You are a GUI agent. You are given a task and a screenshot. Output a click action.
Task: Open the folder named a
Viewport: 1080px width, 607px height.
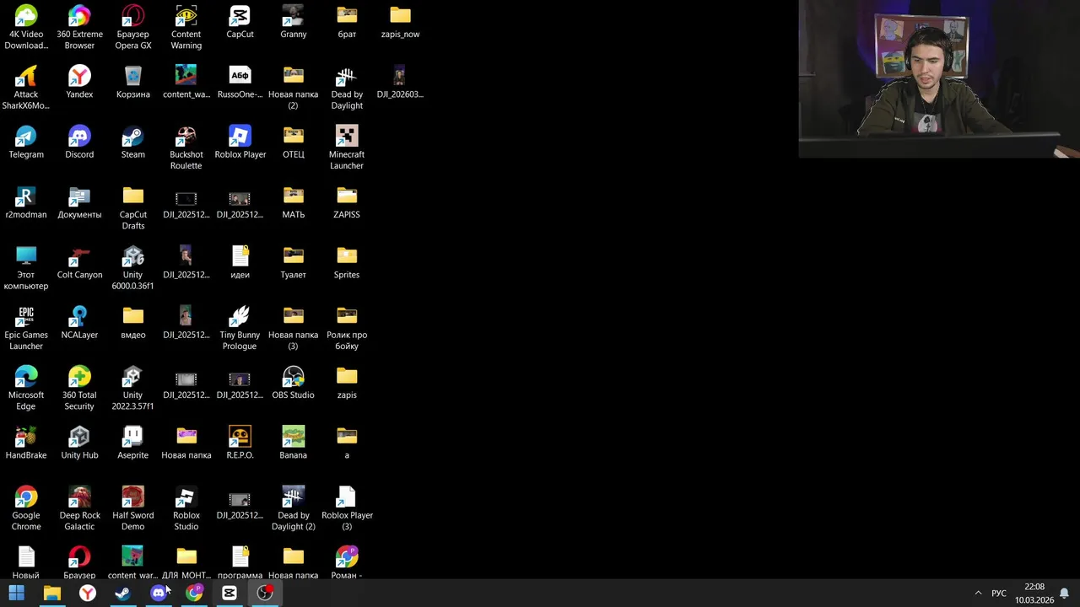coord(347,443)
